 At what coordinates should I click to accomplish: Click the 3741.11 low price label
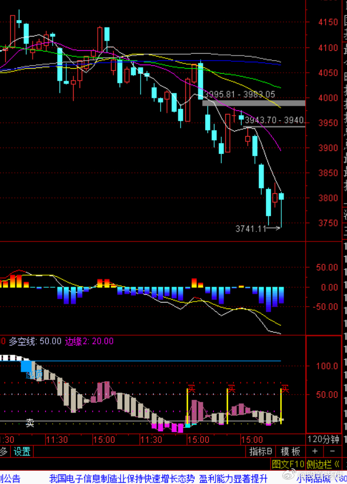pyautogui.click(x=251, y=229)
